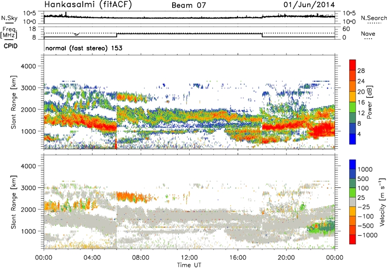
Task: Click the '28' power colorbar tick value
Action: [x=361, y=71]
